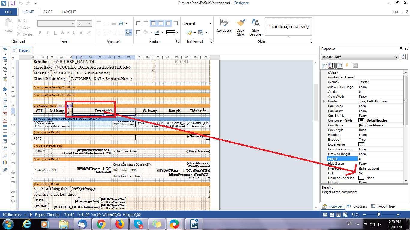Open the Style Designer
The width and height of the screenshot is (410, 230).
point(255,28)
